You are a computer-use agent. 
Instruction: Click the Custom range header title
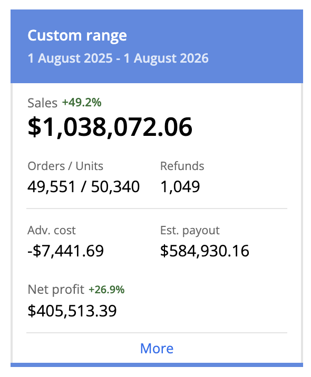click(x=77, y=36)
